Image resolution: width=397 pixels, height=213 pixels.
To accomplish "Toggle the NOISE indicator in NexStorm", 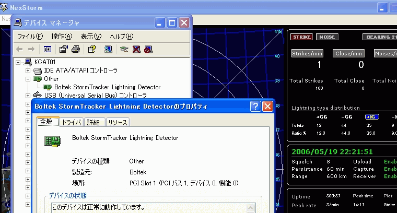I will pyautogui.click(x=326, y=37).
